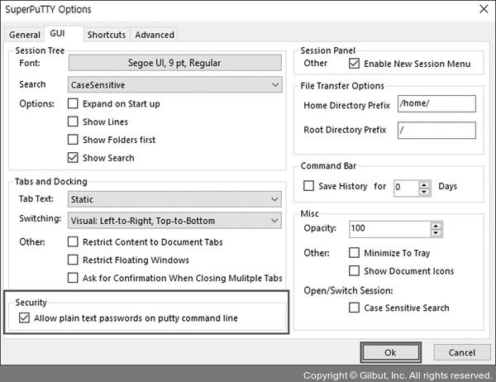
Task: Click the Home Directory Prefix field
Action: tap(436, 104)
